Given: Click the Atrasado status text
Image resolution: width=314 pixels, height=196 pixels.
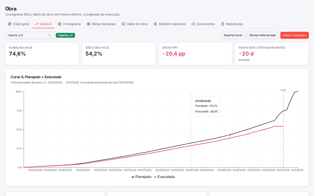Looking at the screenshot, I should pos(244,60).
